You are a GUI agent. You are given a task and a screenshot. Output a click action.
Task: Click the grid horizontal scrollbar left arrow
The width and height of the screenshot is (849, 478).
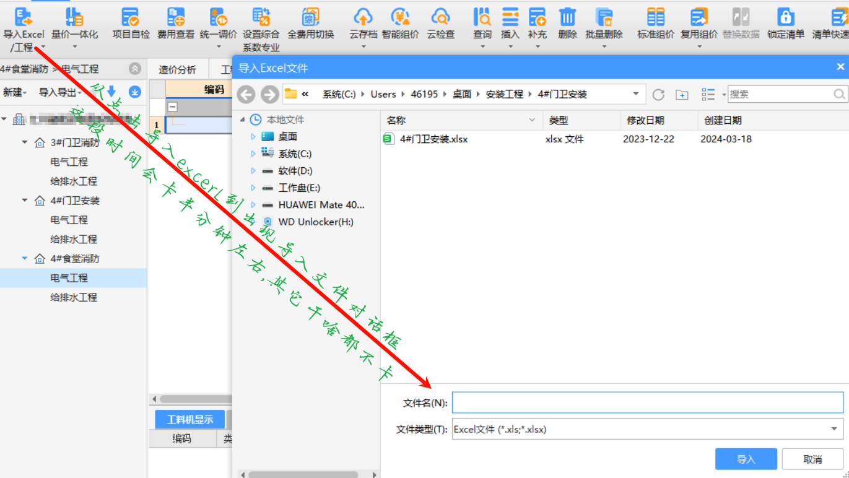(155, 399)
